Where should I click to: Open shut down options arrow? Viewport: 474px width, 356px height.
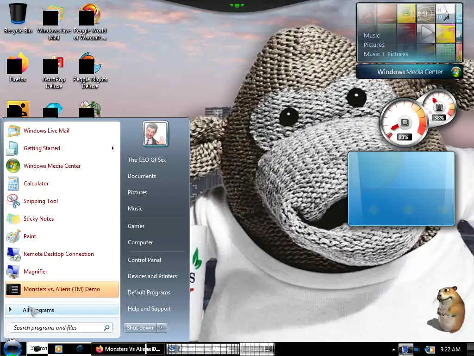(x=162, y=328)
